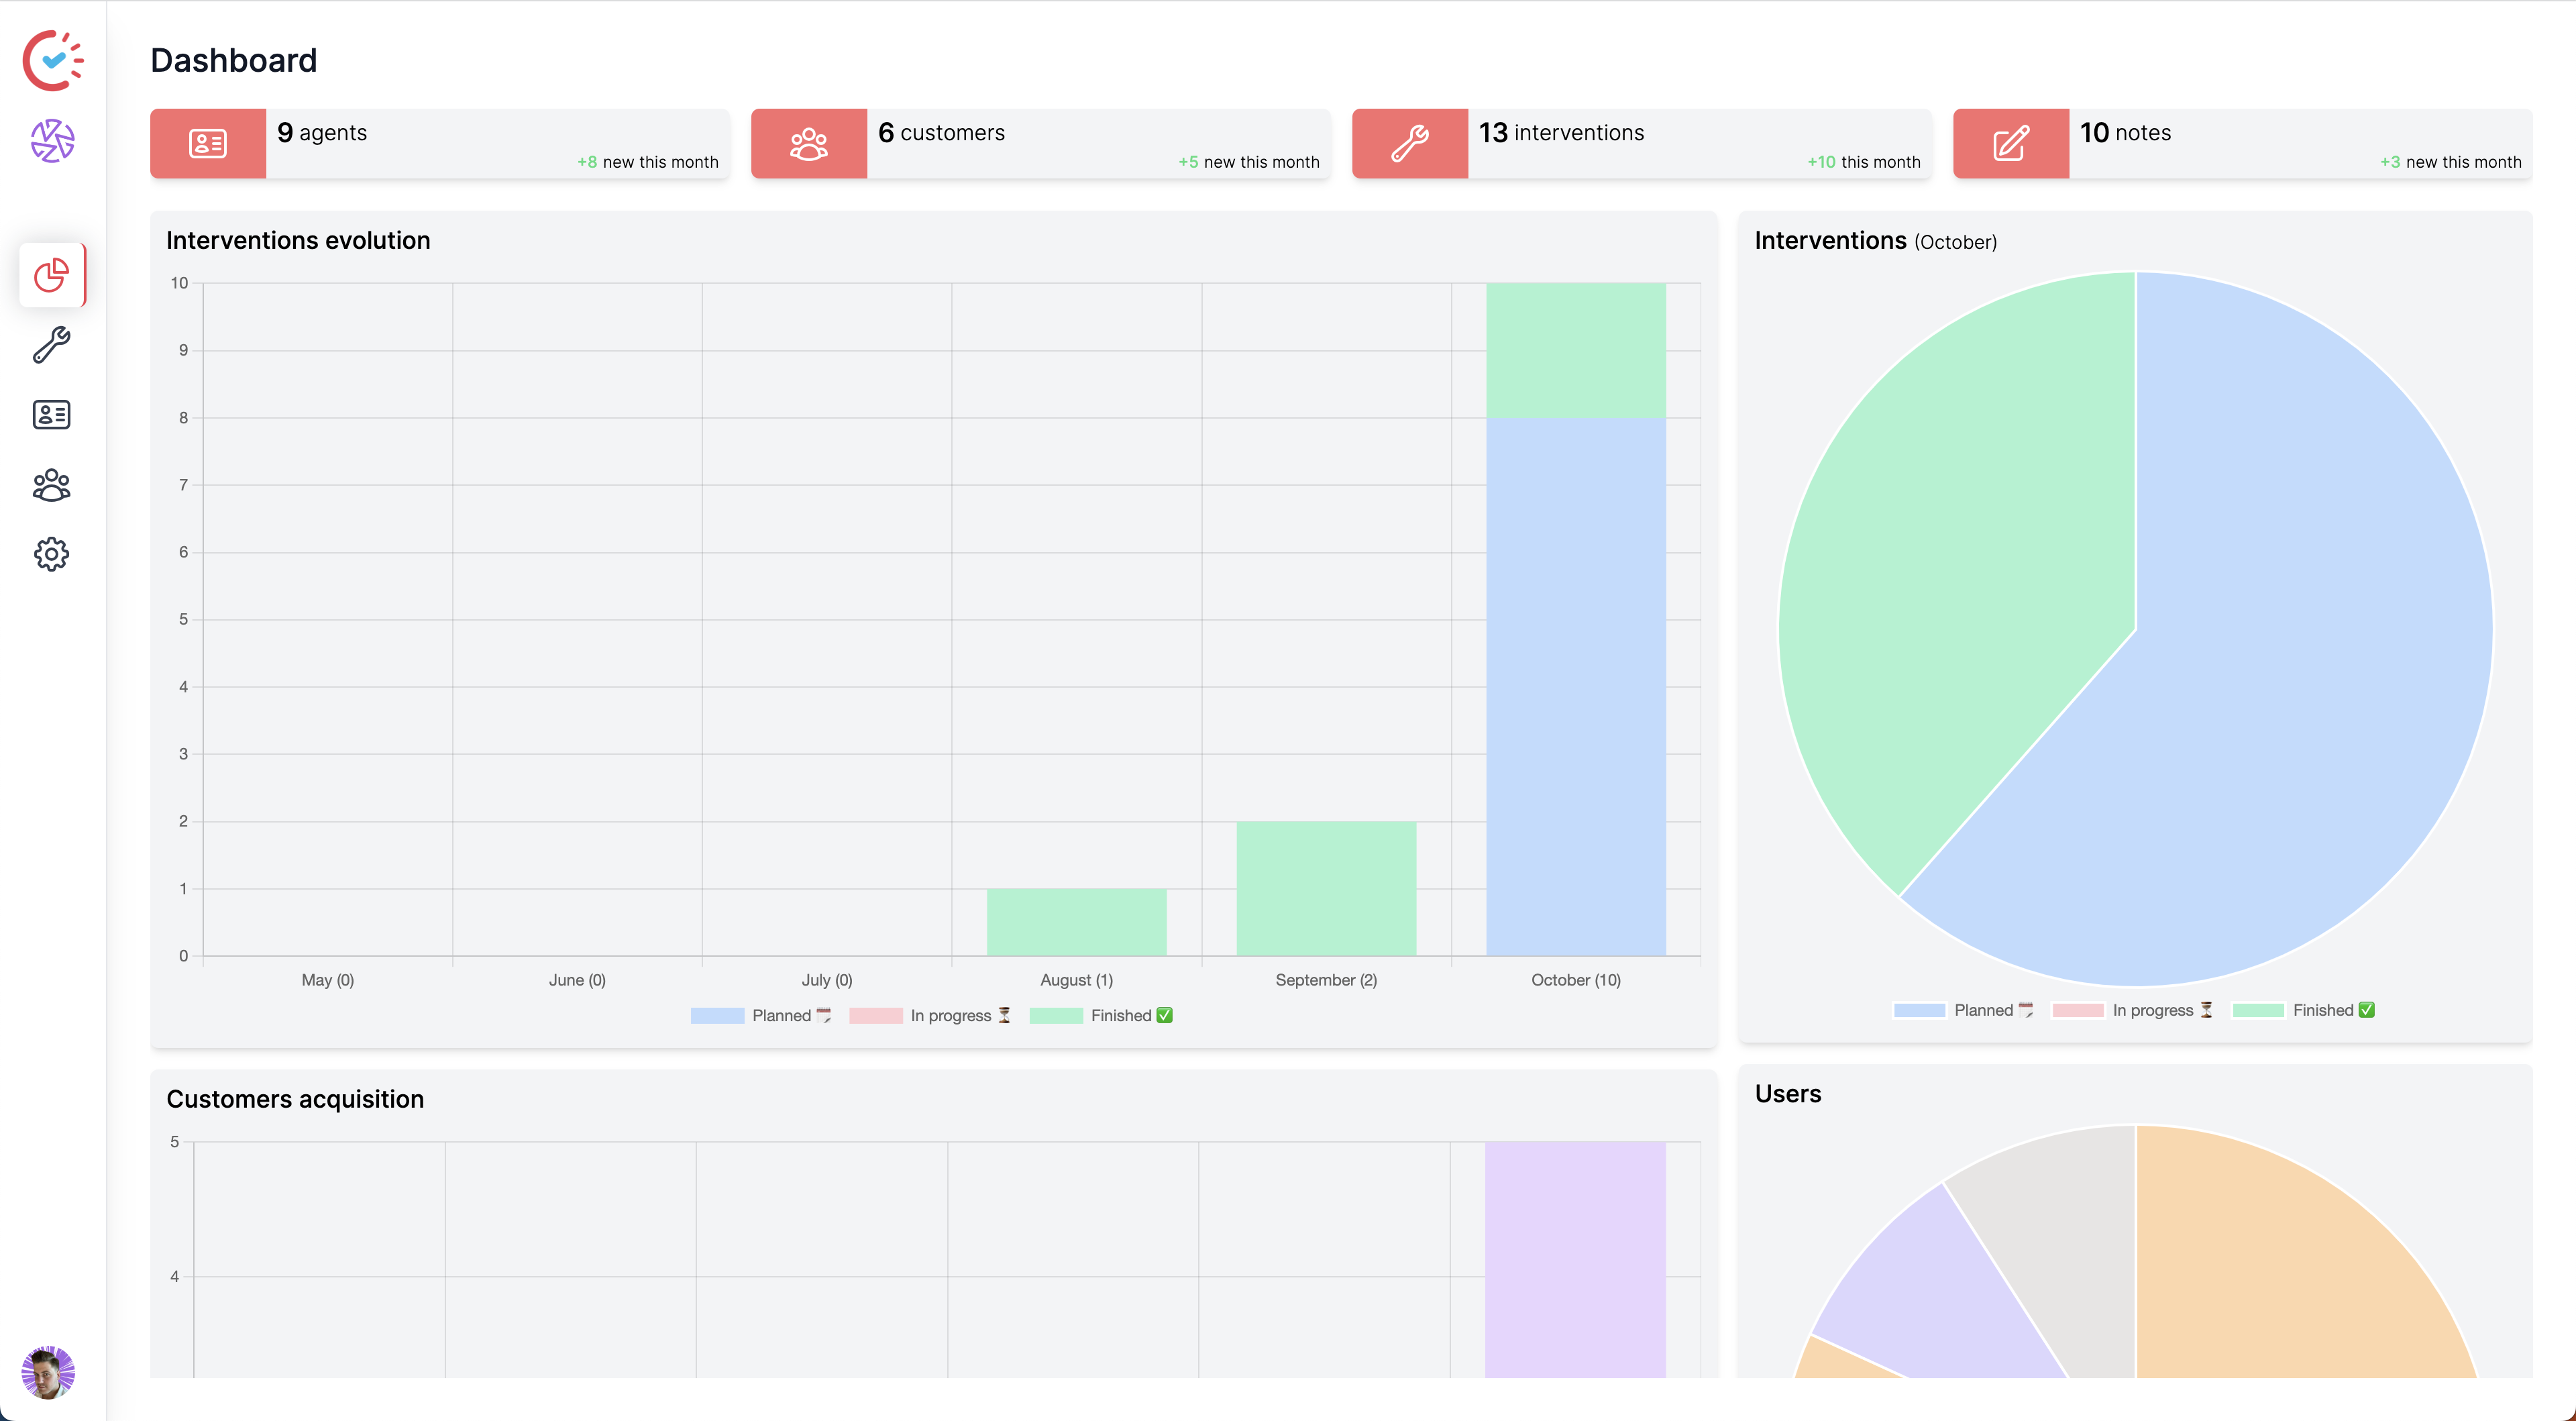
Task: Click the '+8 new this month' text
Action: (x=647, y=162)
